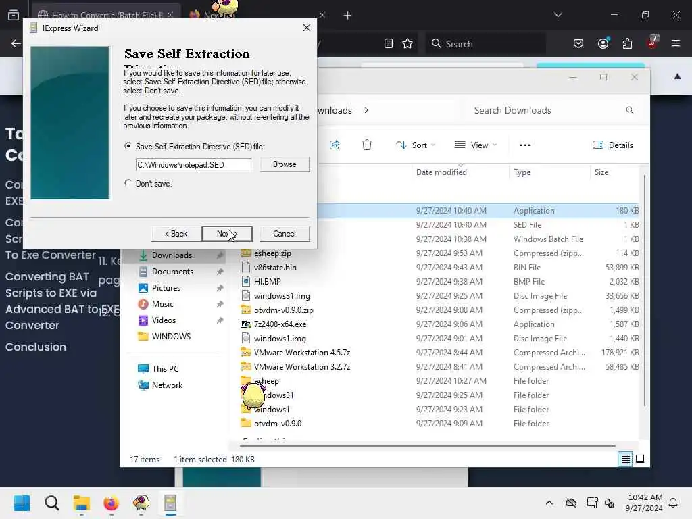
Task: Click Browse button in IExpress Wizard
Action: coord(285,164)
